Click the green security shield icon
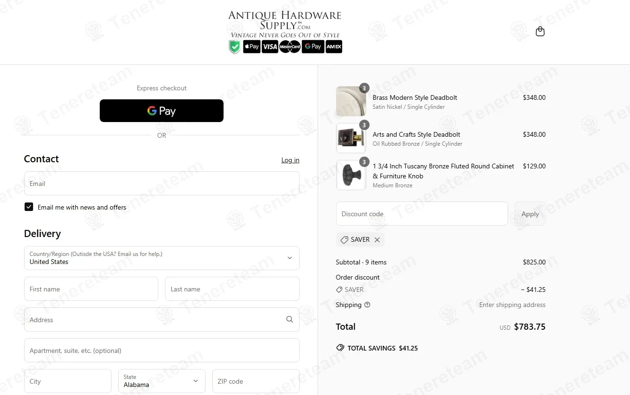This screenshot has height=395, width=630. 234,46
